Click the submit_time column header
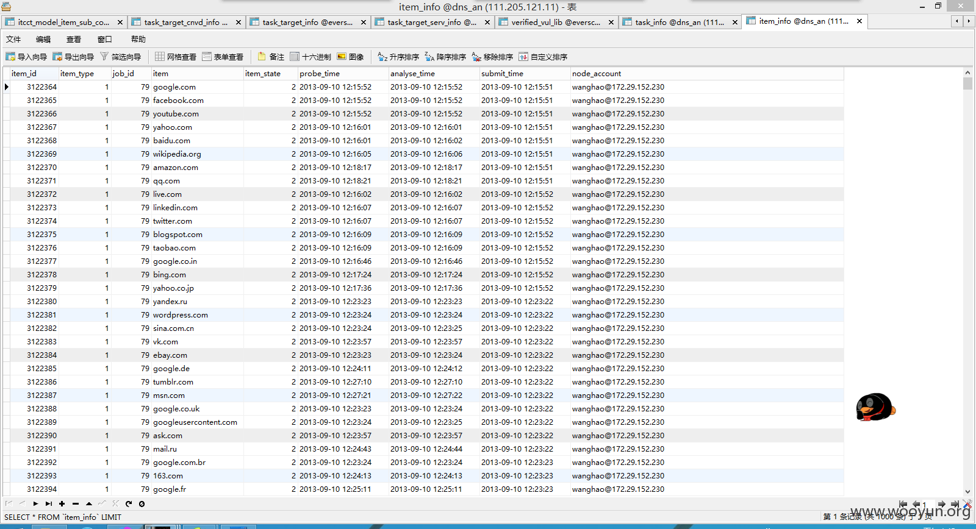This screenshot has height=529, width=976. tap(525, 73)
